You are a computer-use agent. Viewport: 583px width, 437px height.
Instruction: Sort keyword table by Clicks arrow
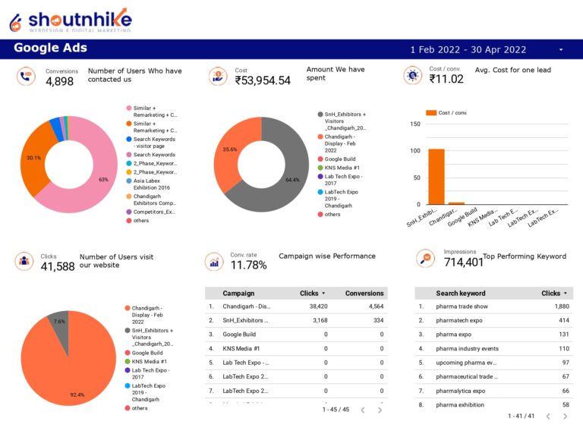coord(565,293)
